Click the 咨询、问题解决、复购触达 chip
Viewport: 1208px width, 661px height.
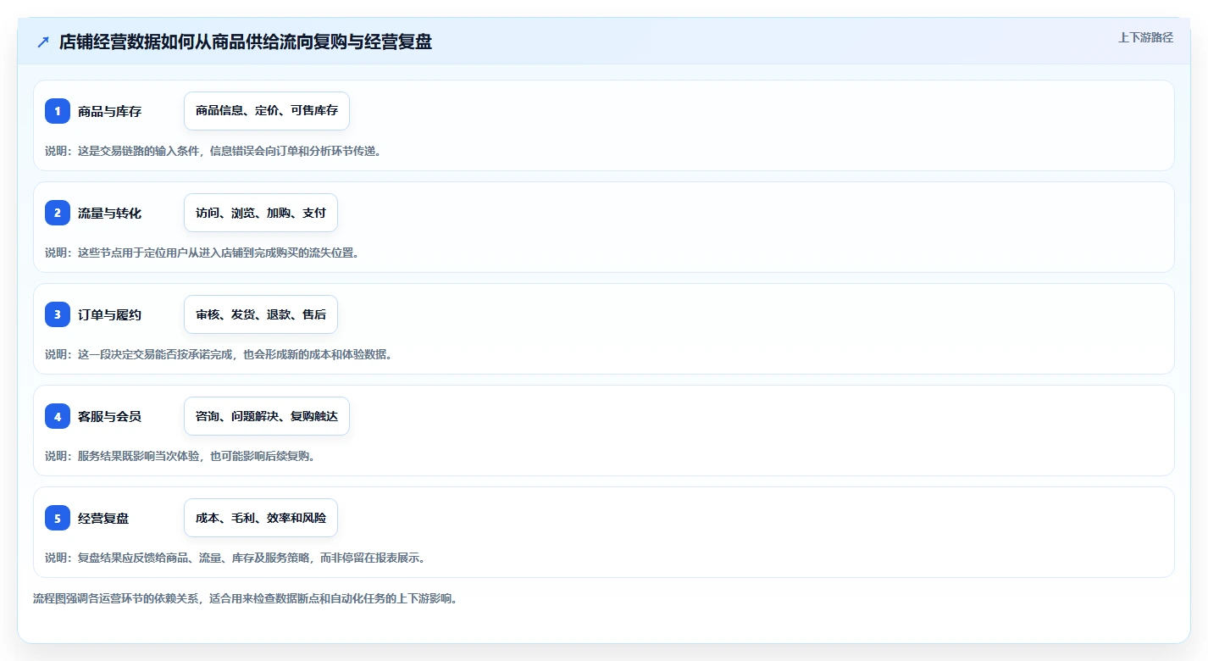267,416
